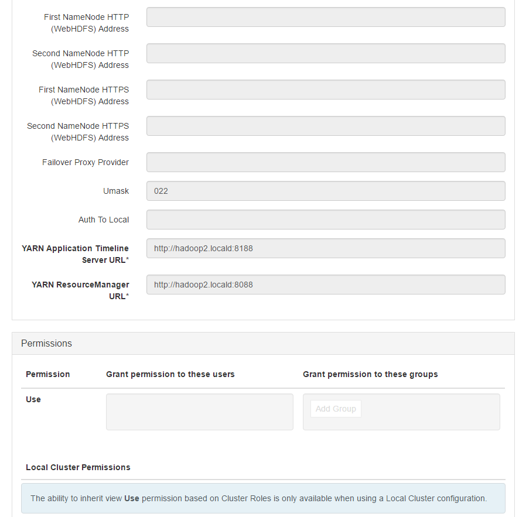
Task: Focus the Auth To Local input field
Action: [x=326, y=220]
